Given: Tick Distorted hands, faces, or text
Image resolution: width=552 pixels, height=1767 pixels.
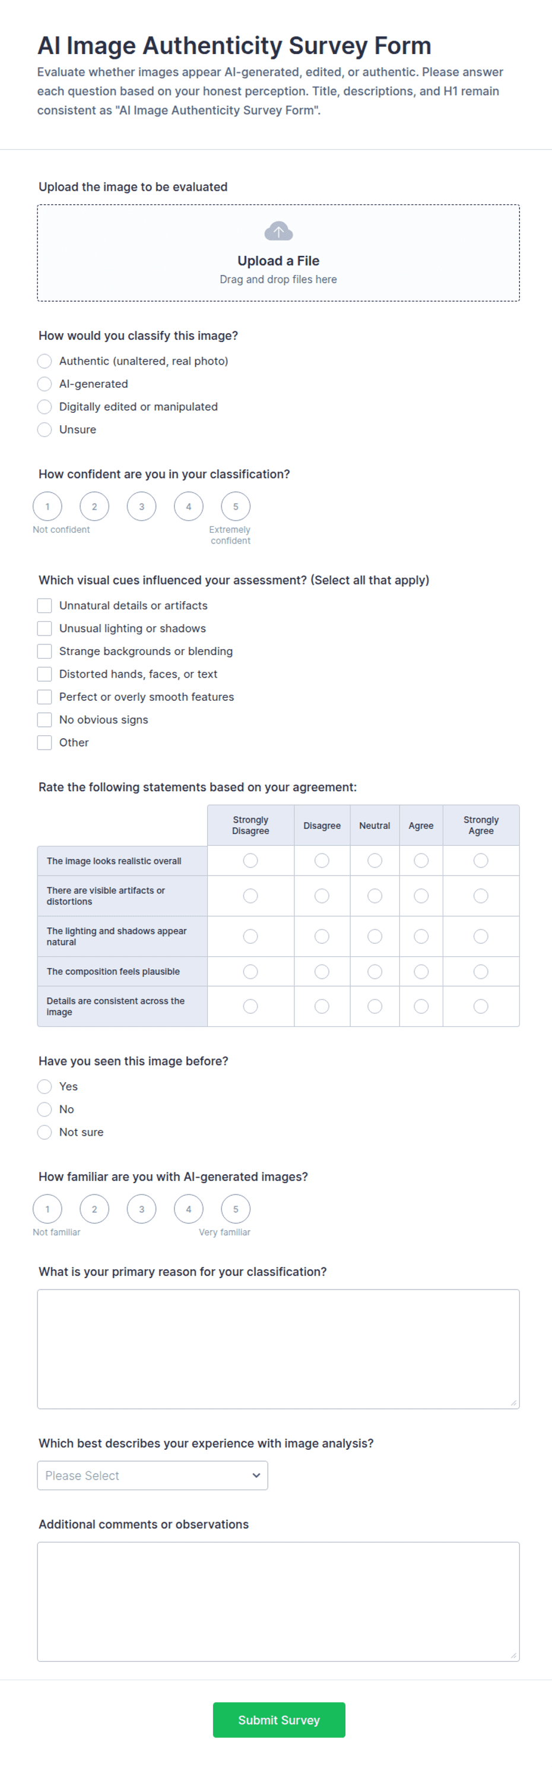Looking at the screenshot, I should (x=45, y=674).
